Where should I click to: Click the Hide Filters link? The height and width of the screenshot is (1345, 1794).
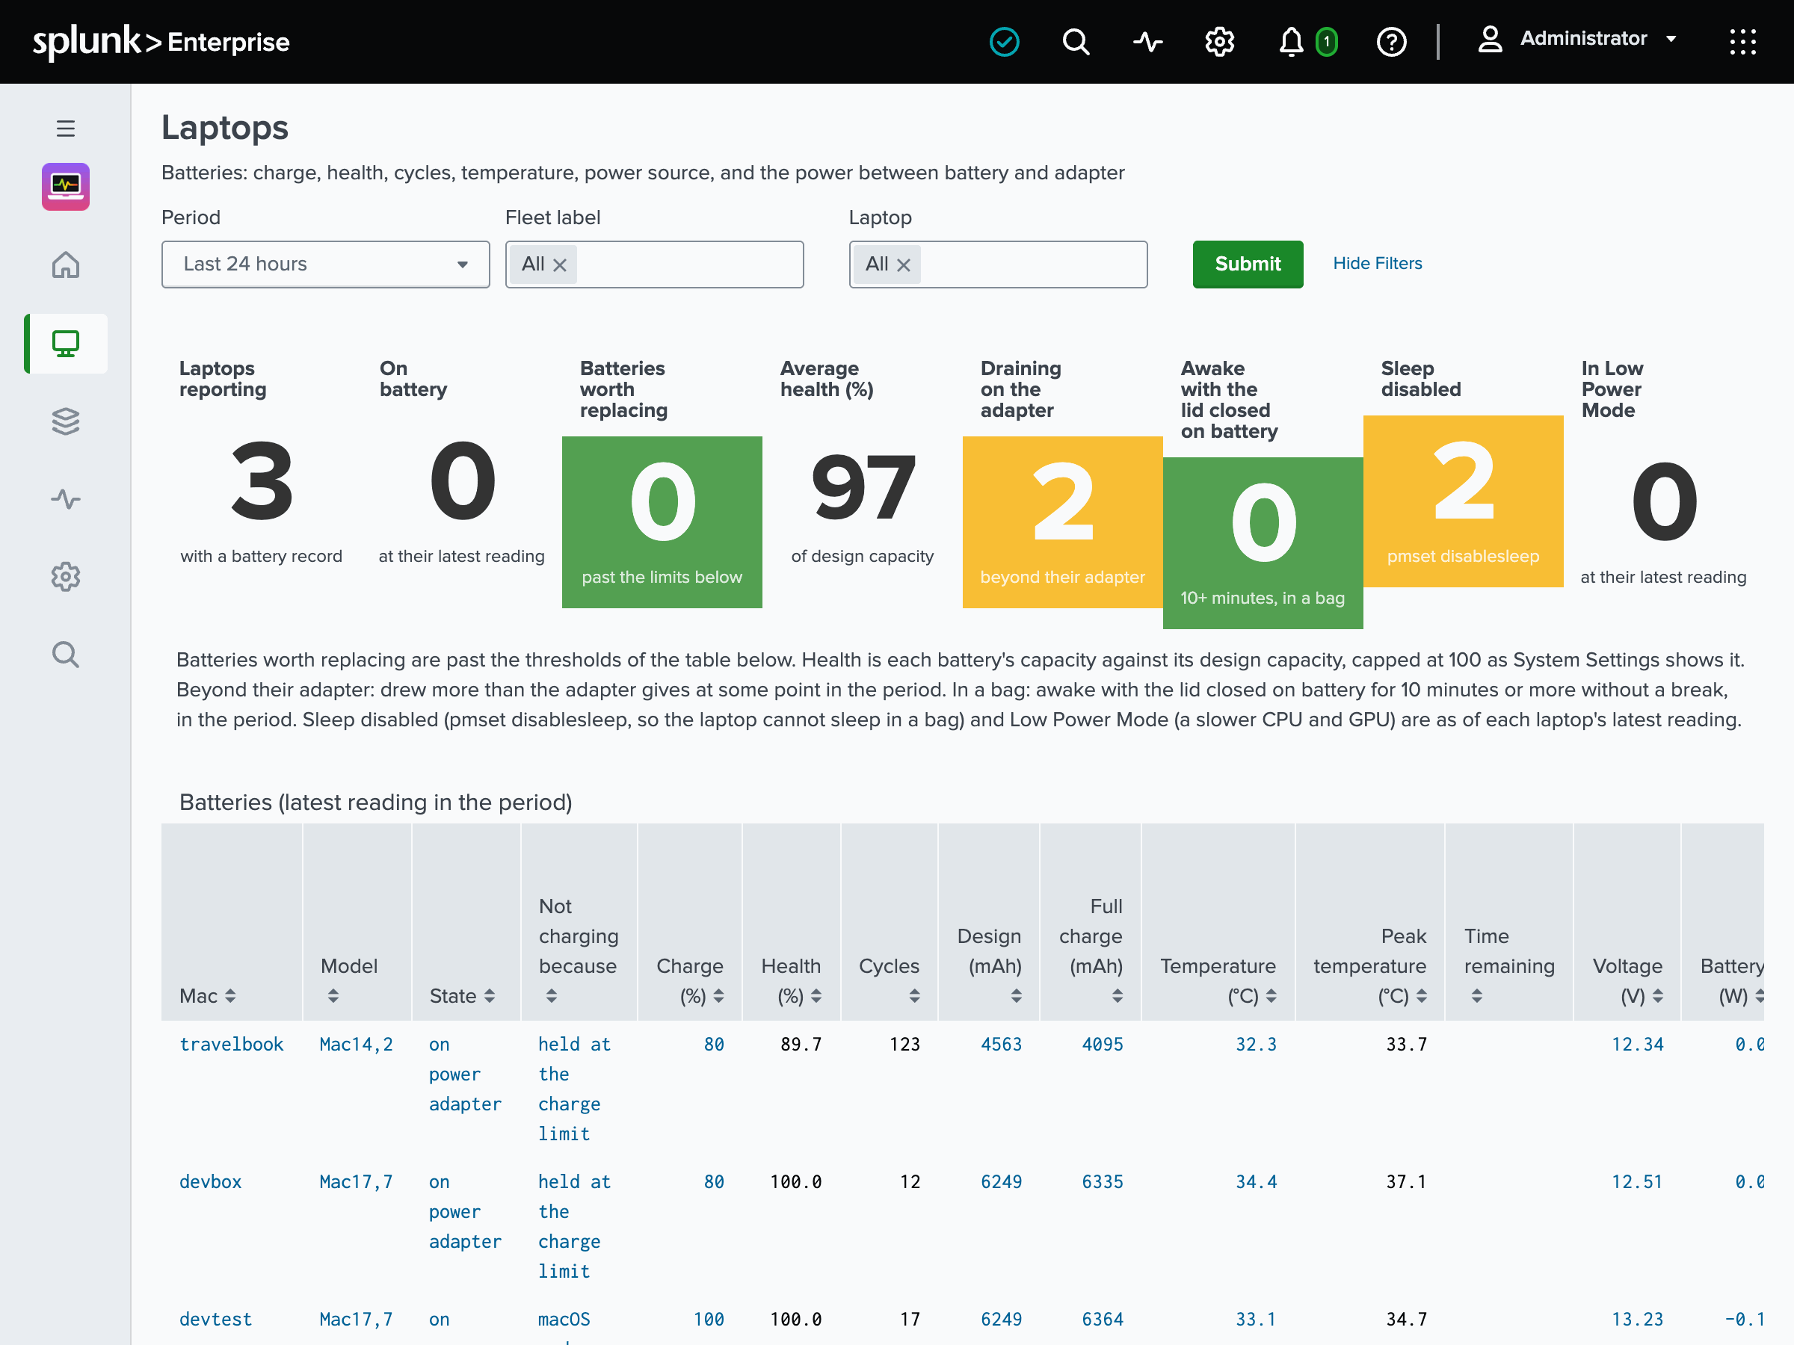click(1377, 264)
